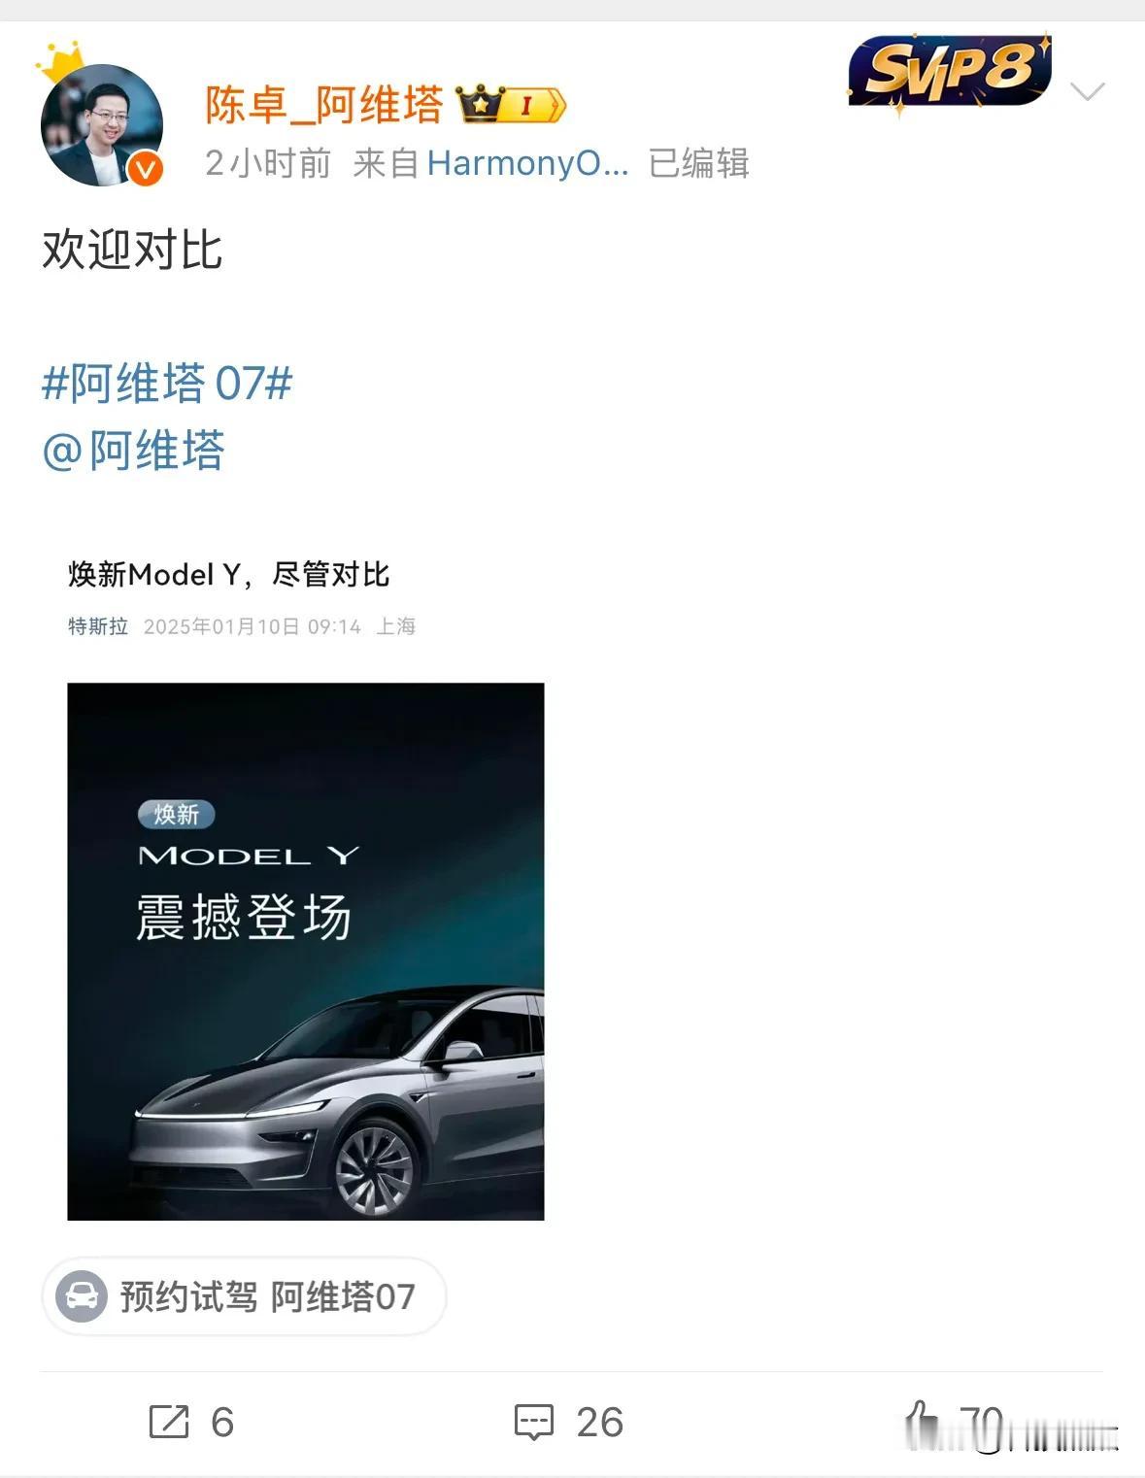Tap the 已编辑 edited label
This screenshot has height=1478, width=1145.
click(x=698, y=163)
